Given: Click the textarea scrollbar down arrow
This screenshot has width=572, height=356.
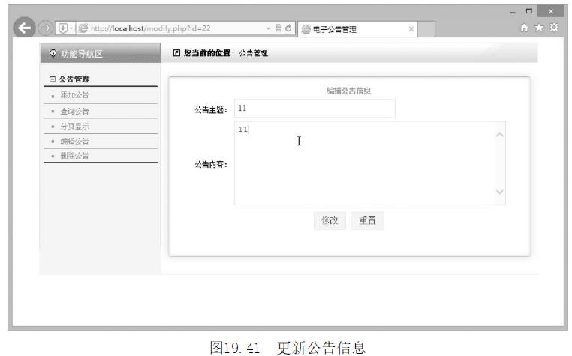Looking at the screenshot, I should [498, 192].
